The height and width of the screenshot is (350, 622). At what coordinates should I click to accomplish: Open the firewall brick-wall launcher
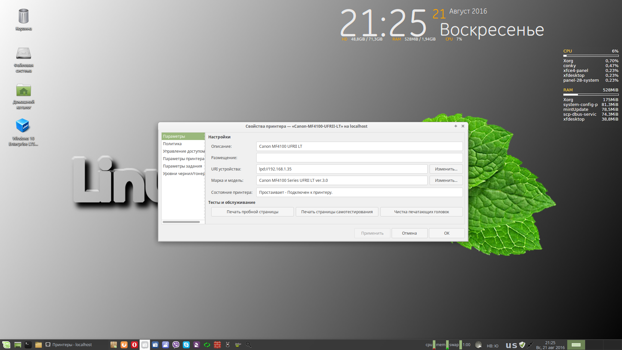pos(217,345)
